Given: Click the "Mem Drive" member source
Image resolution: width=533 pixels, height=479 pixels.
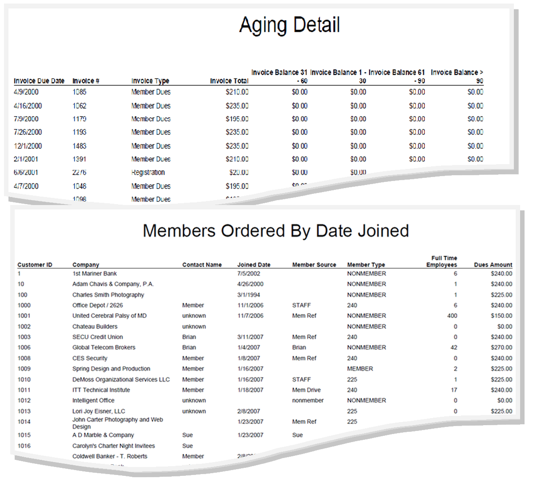Looking at the screenshot, I should [306, 390].
